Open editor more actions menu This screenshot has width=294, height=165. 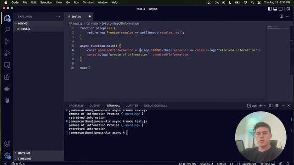click(x=288, y=16)
